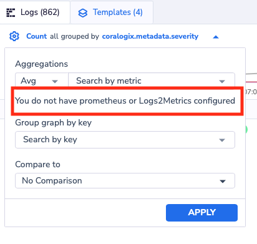This screenshot has width=257, height=244.
Task: Click the APPLY button
Action: pos(201,213)
